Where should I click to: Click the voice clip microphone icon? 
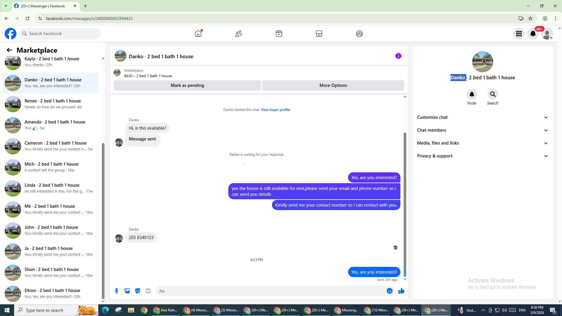116,291
